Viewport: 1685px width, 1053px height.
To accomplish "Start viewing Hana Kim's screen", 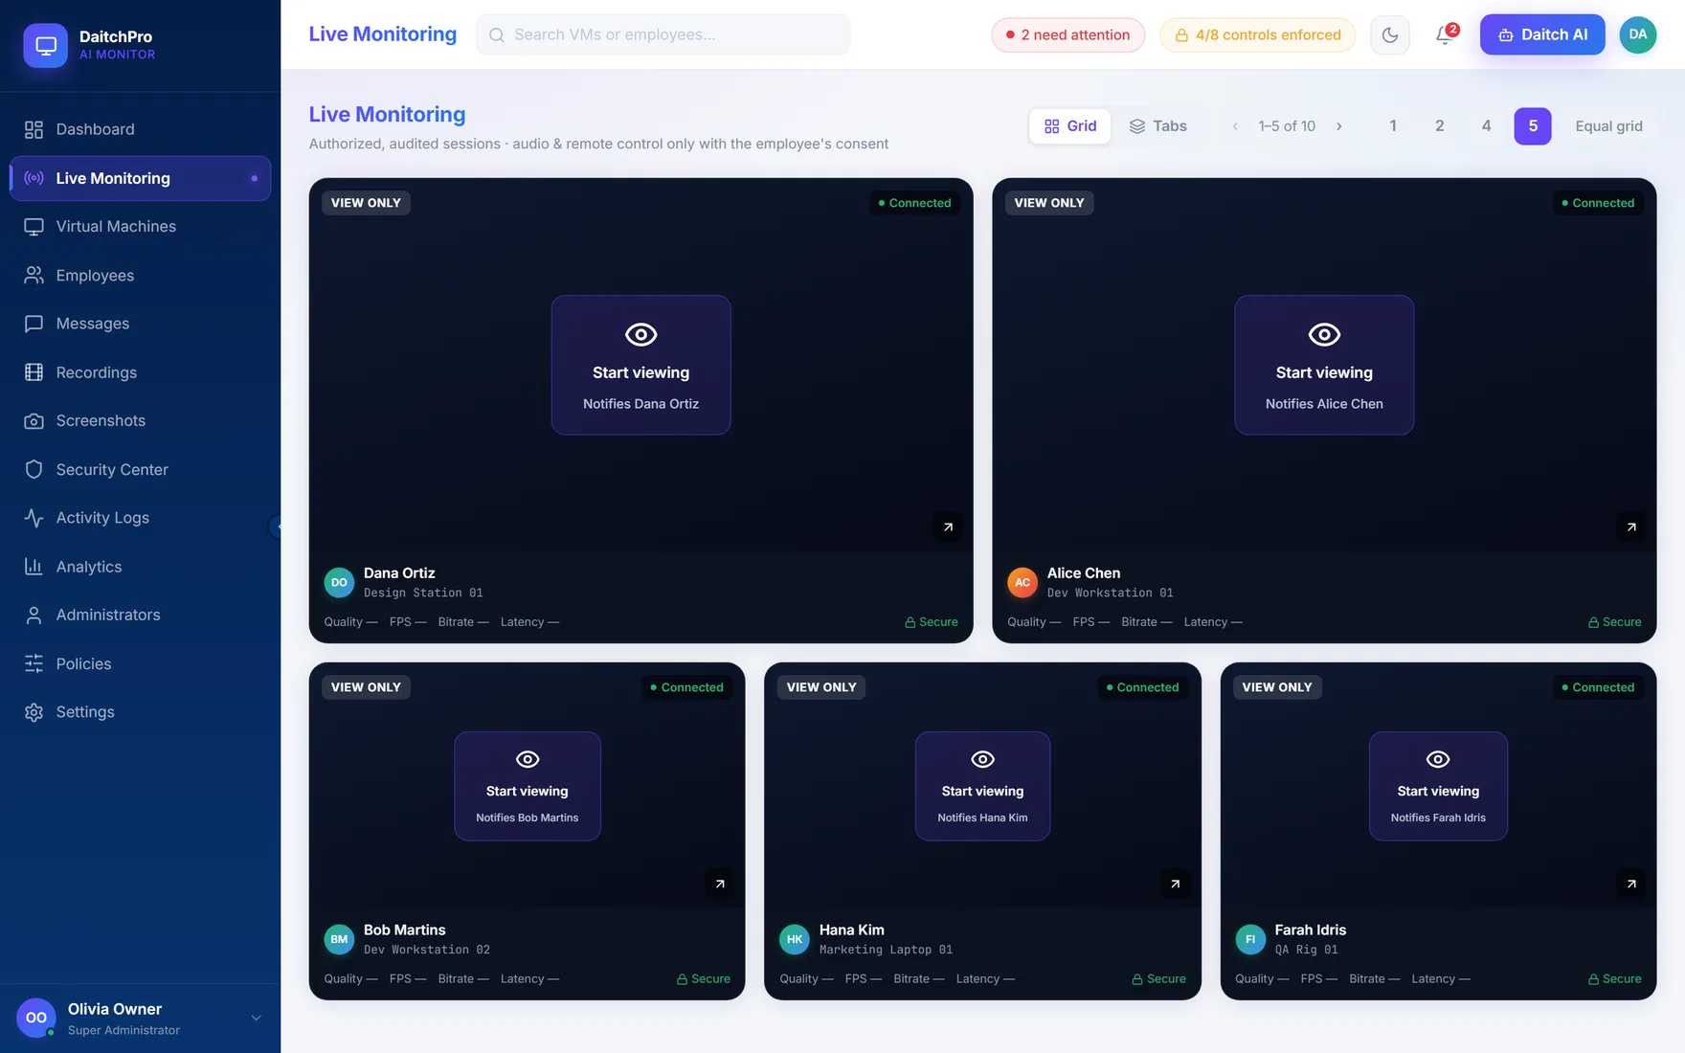I will (982, 787).
